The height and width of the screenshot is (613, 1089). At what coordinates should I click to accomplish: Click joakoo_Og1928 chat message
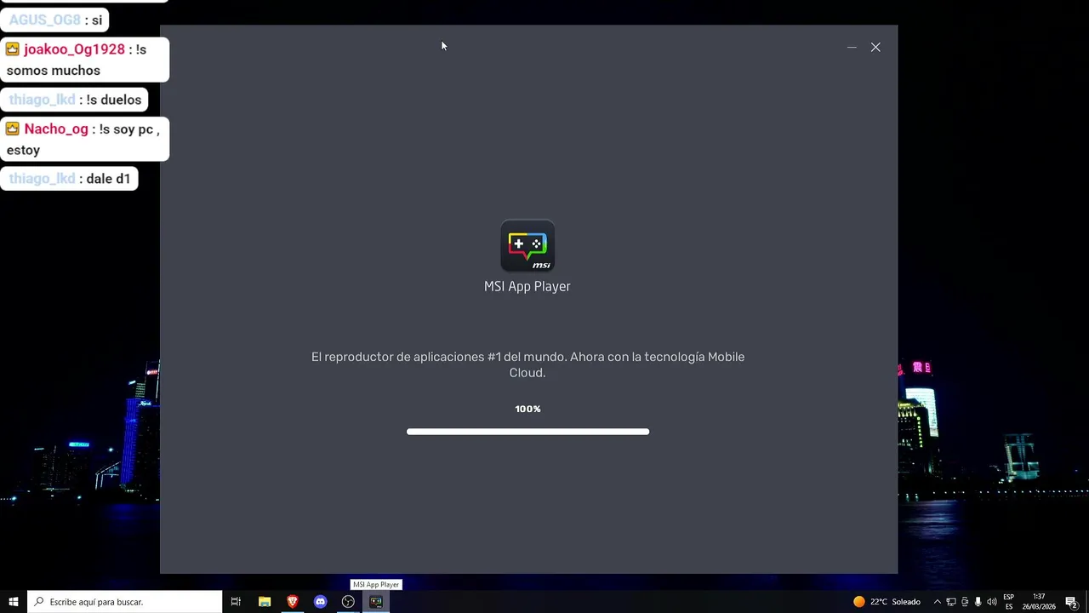click(x=85, y=60)
